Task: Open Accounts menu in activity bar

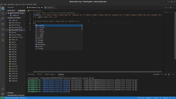Action: coord(2,89)
